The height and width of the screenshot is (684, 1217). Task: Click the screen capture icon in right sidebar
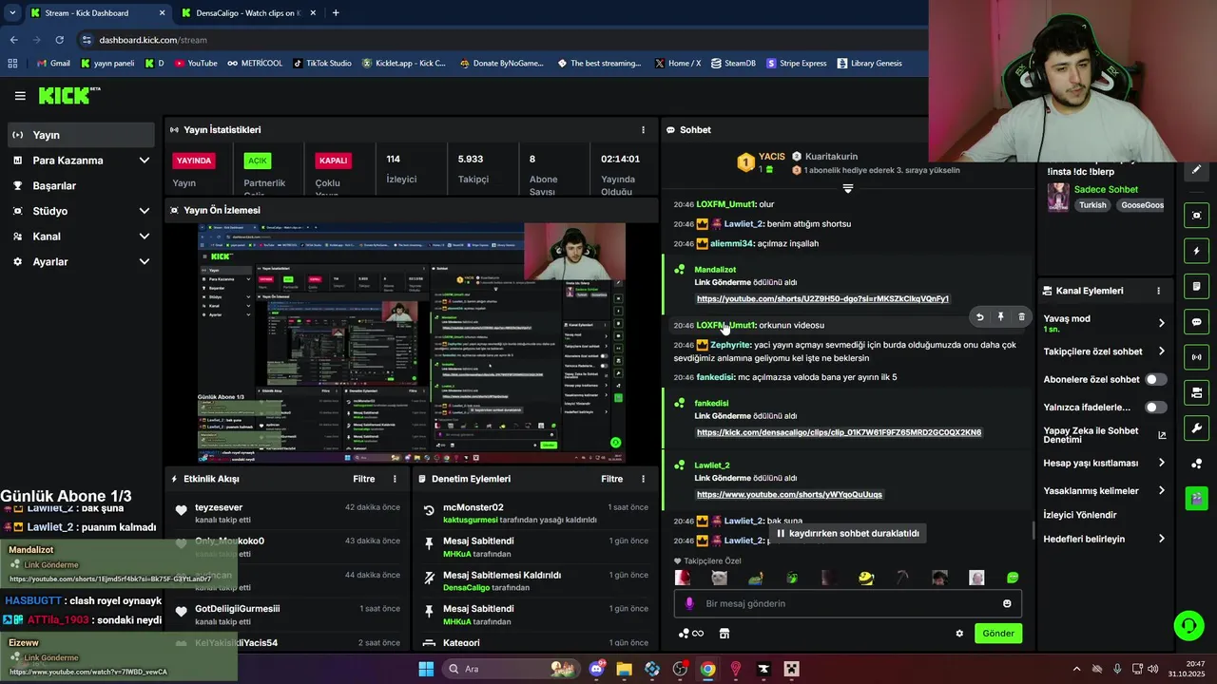point(1196,216)
